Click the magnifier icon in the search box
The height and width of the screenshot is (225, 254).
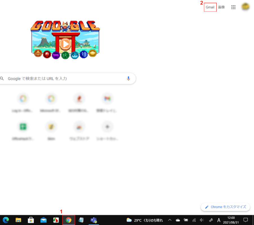coord(2,79)
